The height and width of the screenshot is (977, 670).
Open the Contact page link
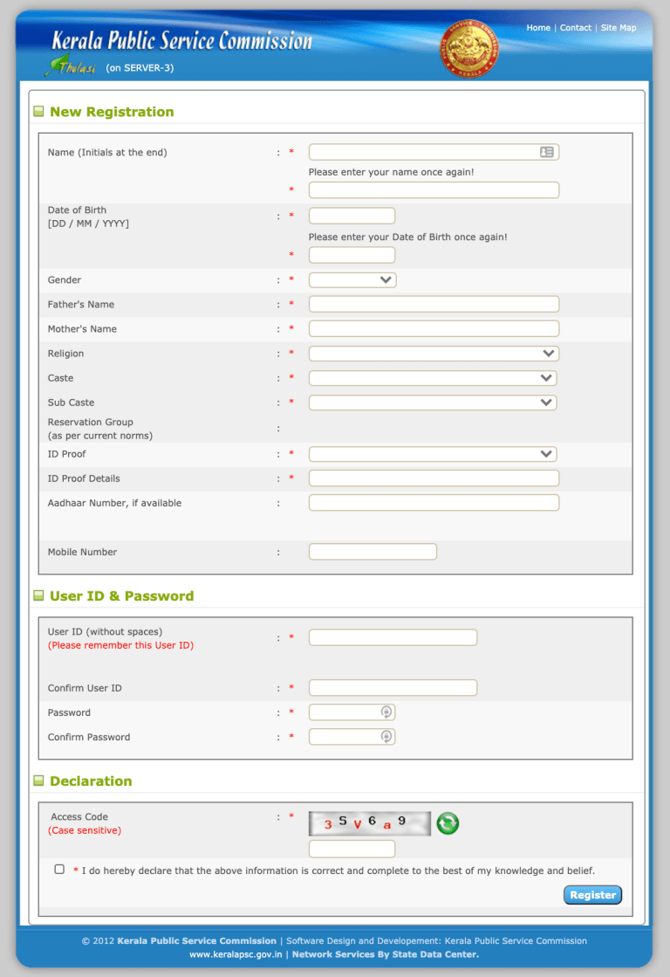pyautogui.click(x=576, y=28)
